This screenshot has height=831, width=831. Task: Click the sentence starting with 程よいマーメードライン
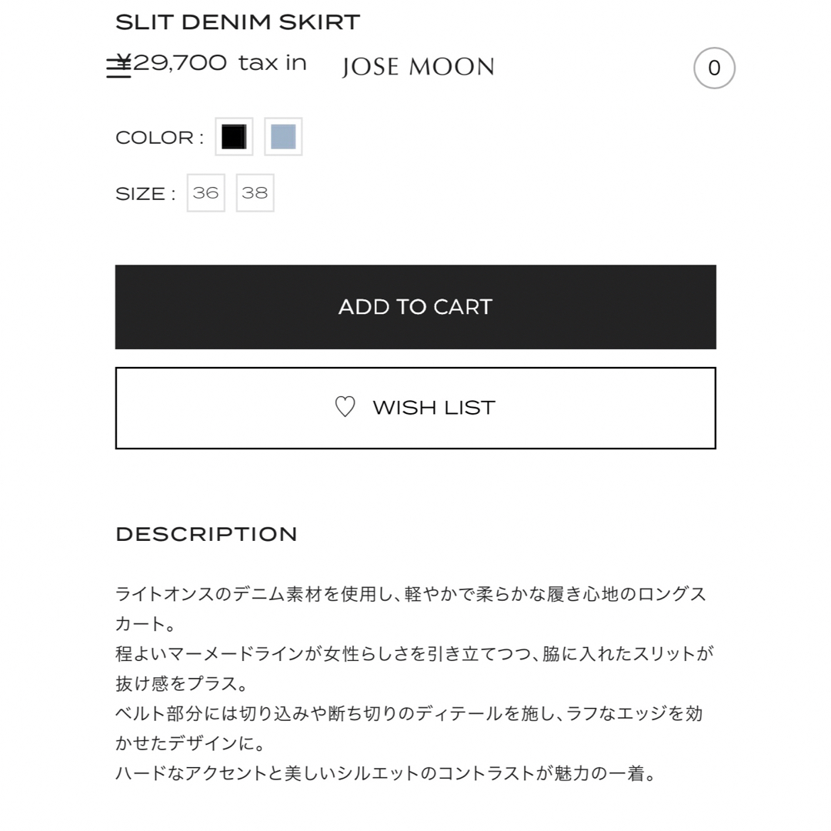pos(415,669)
